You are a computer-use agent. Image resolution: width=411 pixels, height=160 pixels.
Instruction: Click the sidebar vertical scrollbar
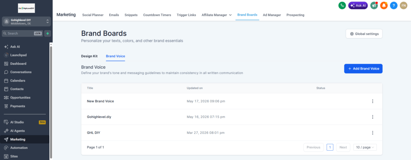[51, 103]
